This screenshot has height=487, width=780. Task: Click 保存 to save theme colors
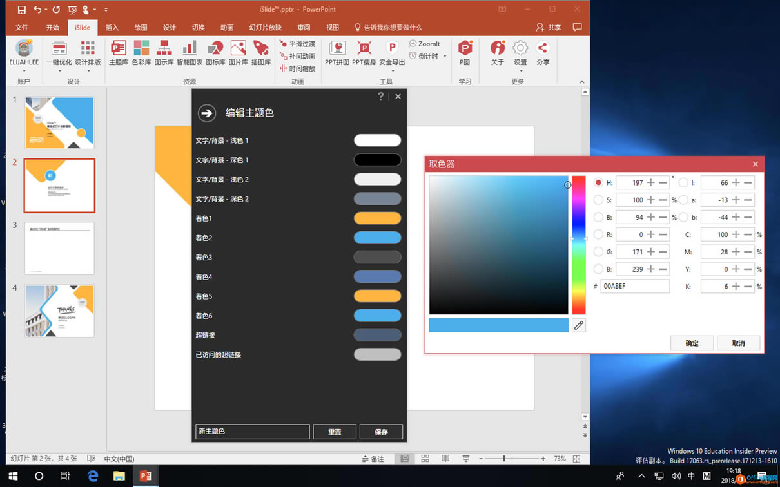tap(381, 432)
